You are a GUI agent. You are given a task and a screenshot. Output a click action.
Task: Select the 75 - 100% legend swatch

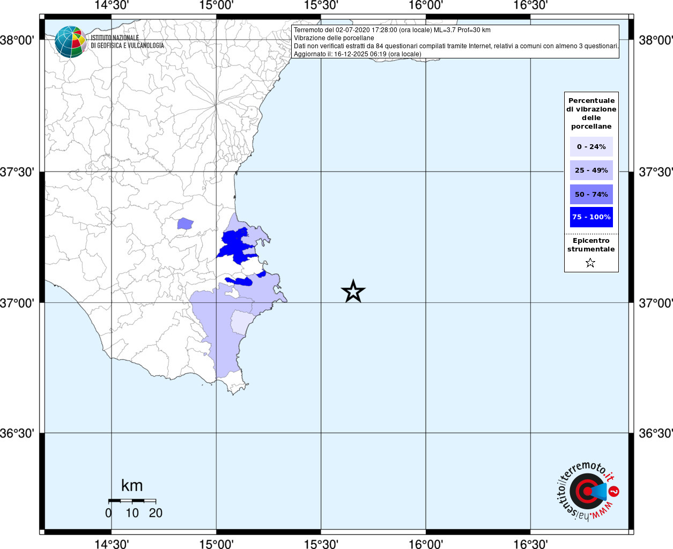point(591,217)
